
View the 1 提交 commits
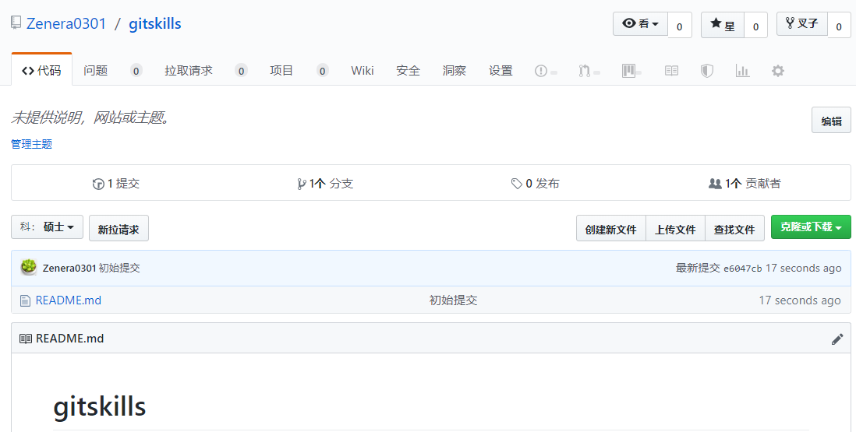(115, 184)
